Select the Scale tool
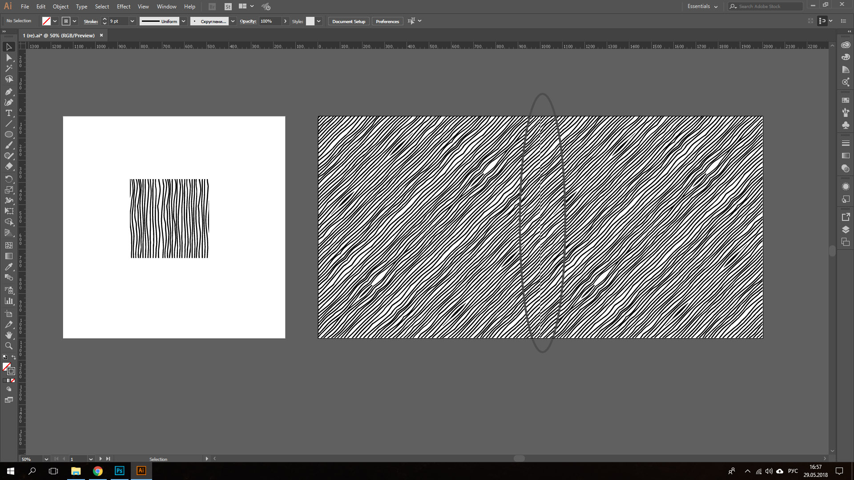Viewport: 854px width, 480px height. (x=8, y=190)
